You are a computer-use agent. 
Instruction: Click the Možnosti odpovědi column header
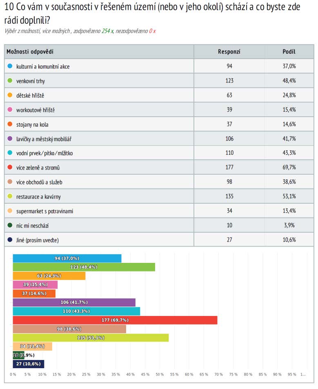[30, 51]
